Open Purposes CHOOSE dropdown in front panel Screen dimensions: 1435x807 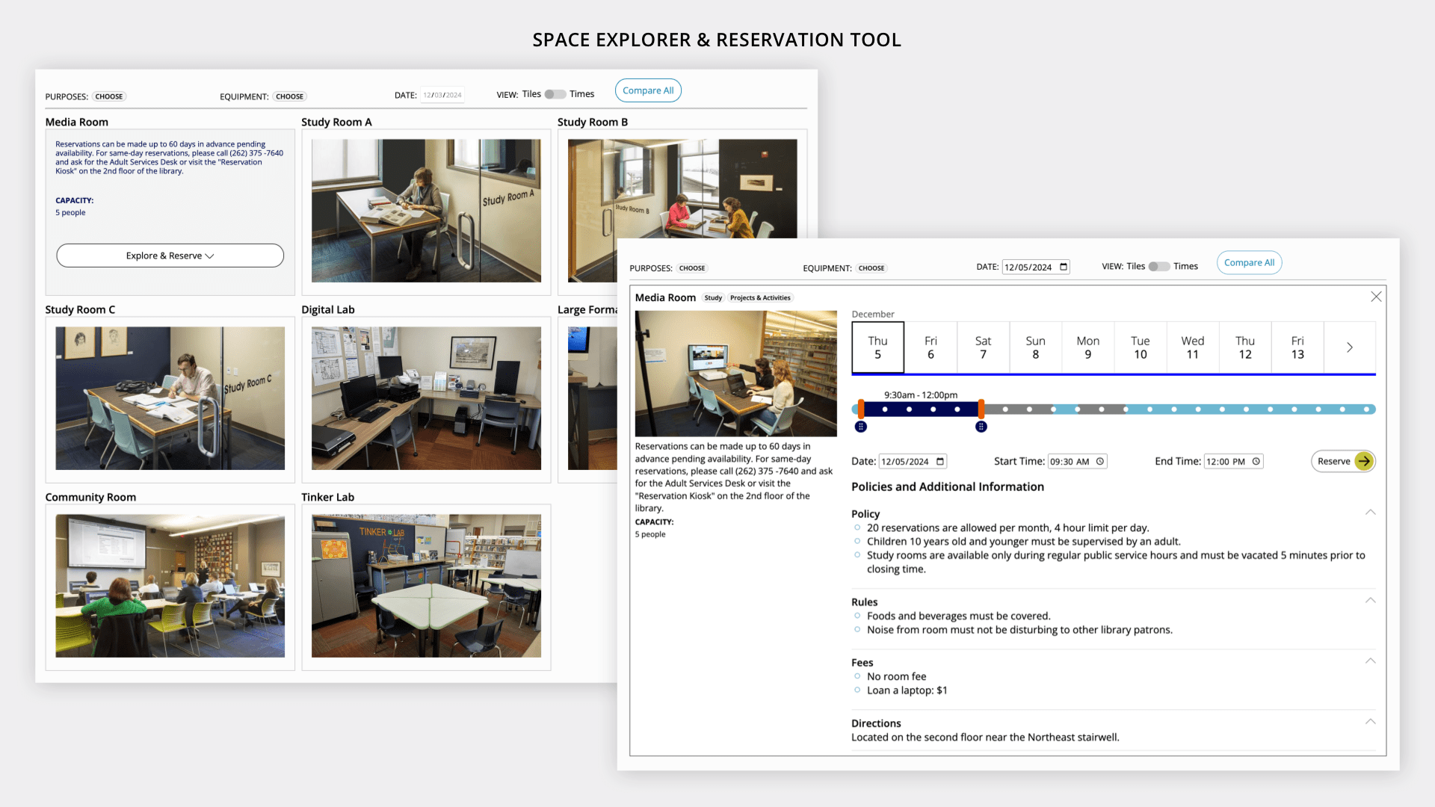(x=692, y=268)
